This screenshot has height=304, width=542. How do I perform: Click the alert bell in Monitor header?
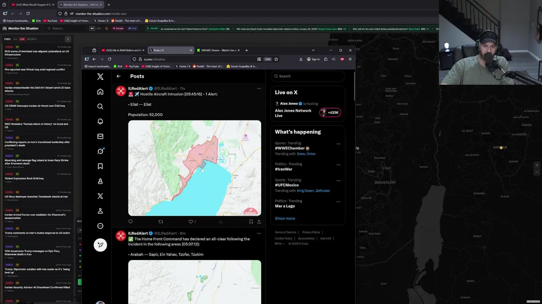106,28
